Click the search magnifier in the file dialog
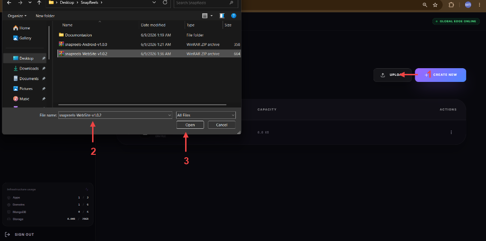Screen dimensions: 486x241 (231, 3)
